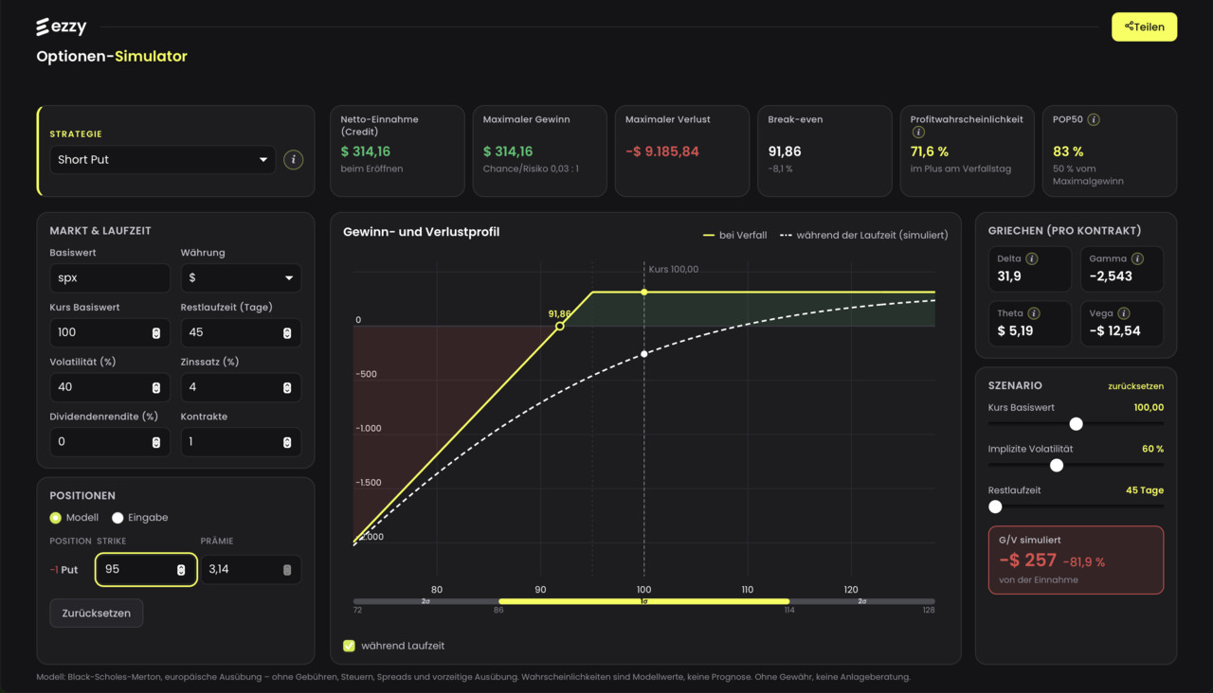The width and height of the screenshot is (1213, 693).
Task: Click the ezzy logo
Action: tap(62, 27)
